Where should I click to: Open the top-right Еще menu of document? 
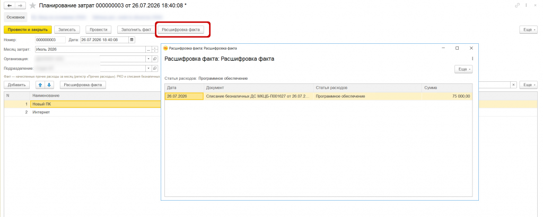[528, 30]
